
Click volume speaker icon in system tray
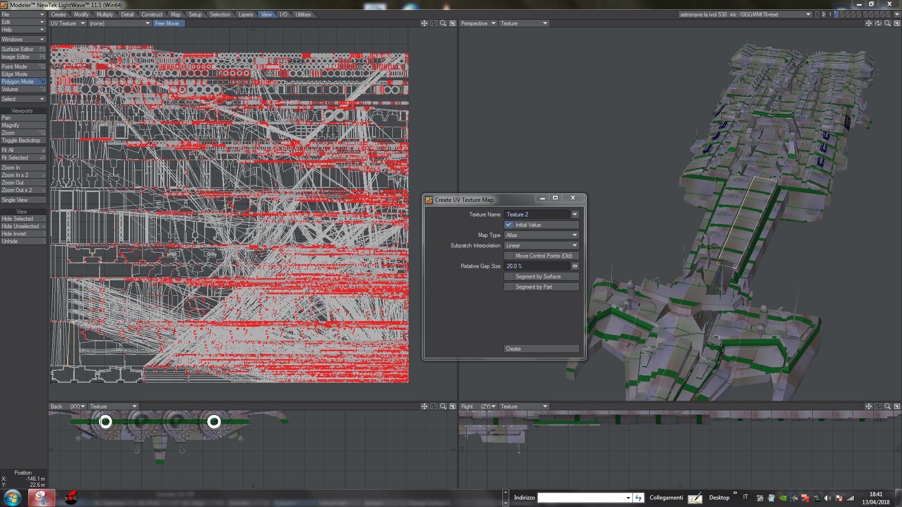(x=828, y=498)
